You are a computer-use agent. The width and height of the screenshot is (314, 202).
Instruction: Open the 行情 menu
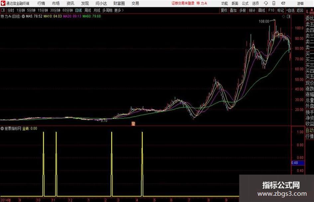[x=41, y=3]
